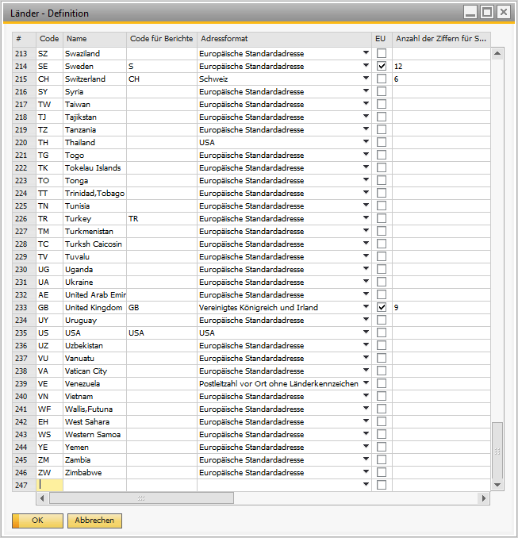Screen dimensions: 518x538
Task: Click the OK button
Action: [37, 521]
